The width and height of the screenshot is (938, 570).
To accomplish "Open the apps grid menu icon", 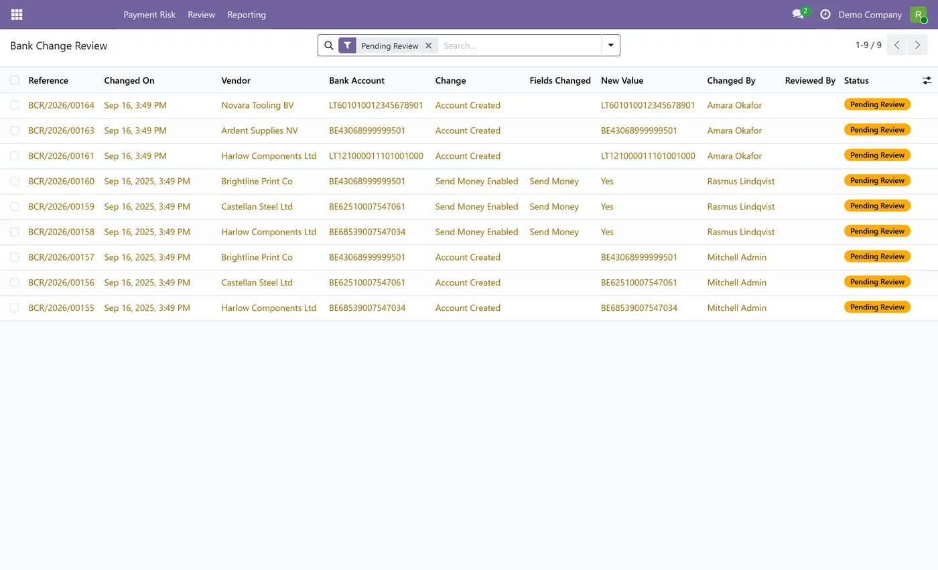I will click(17, 14).
